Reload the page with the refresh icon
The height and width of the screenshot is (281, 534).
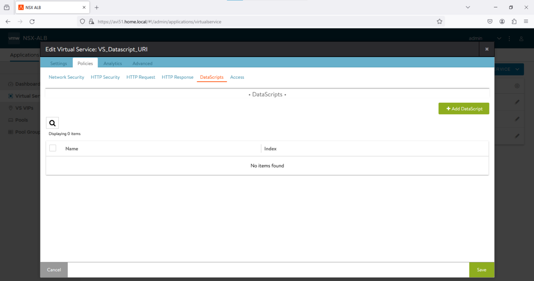[32, 21]
